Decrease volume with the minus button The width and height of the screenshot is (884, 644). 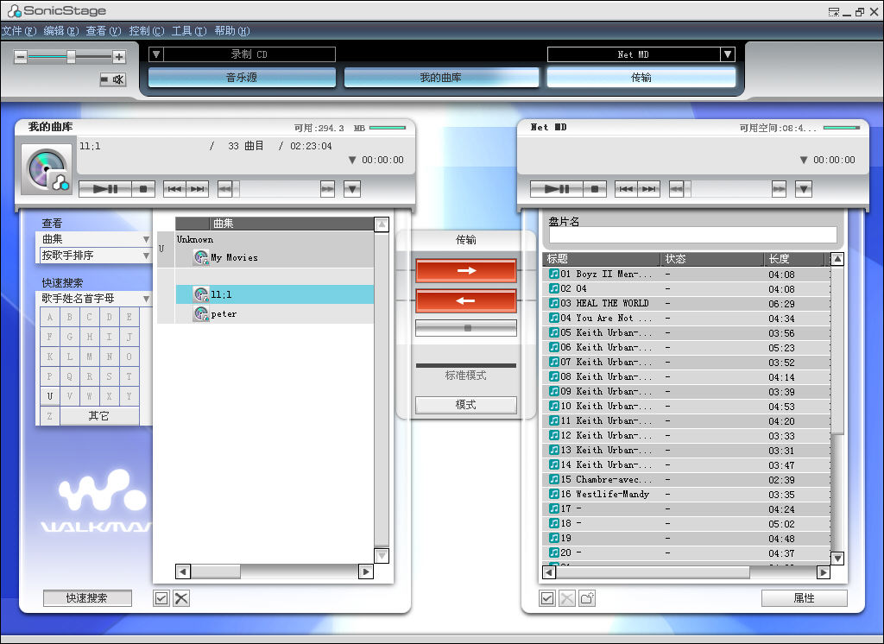(21, 56)
